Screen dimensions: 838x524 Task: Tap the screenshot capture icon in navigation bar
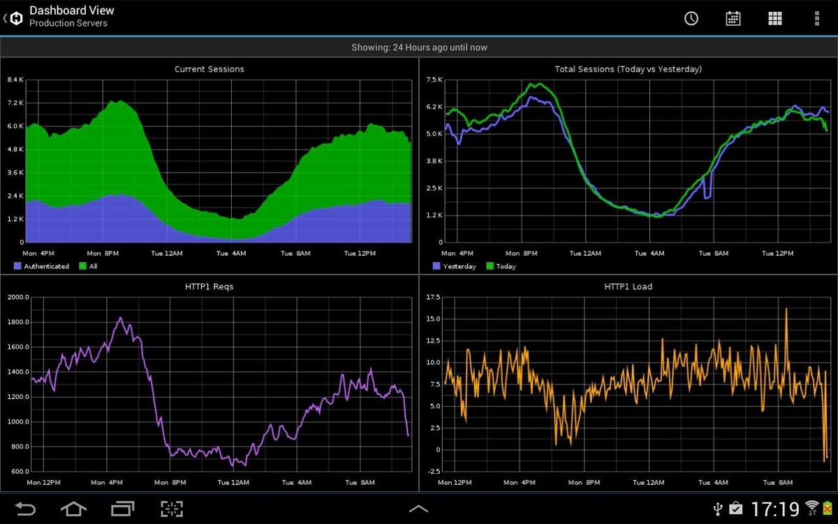(171, 509)
